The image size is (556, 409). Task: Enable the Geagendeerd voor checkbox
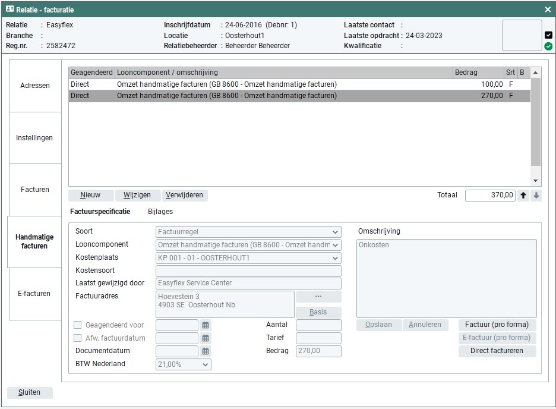click(78, 325)
